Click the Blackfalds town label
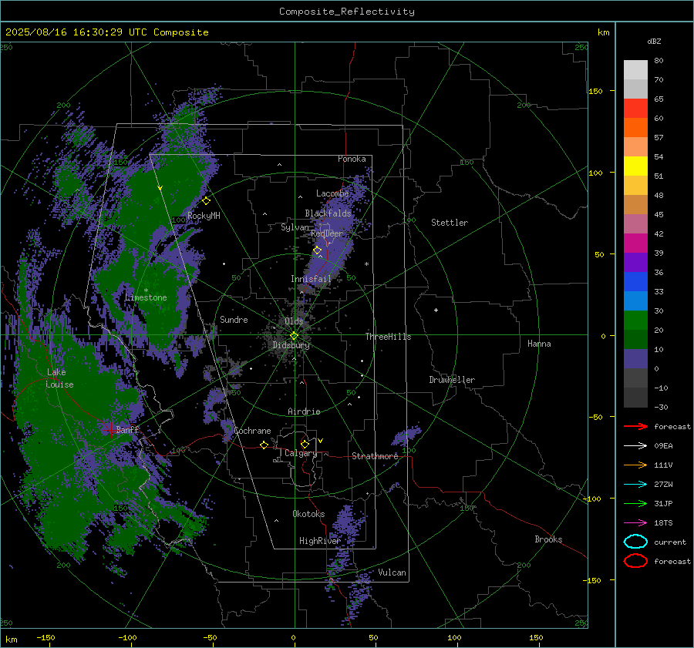Viewport: 694px width, 648px height. [328, 213]
